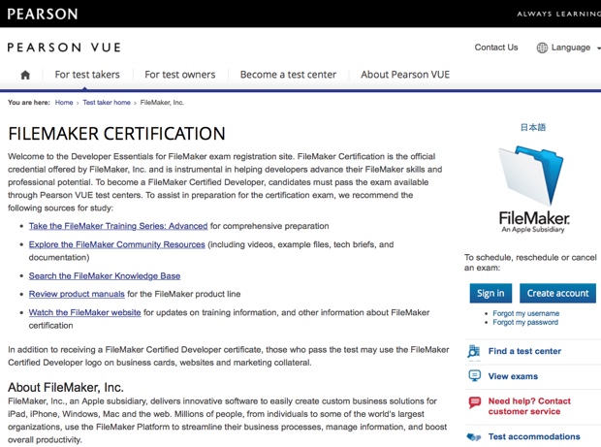
Task: Click the ALWAYS LEARNING tagline
Action: click(559, 15)
